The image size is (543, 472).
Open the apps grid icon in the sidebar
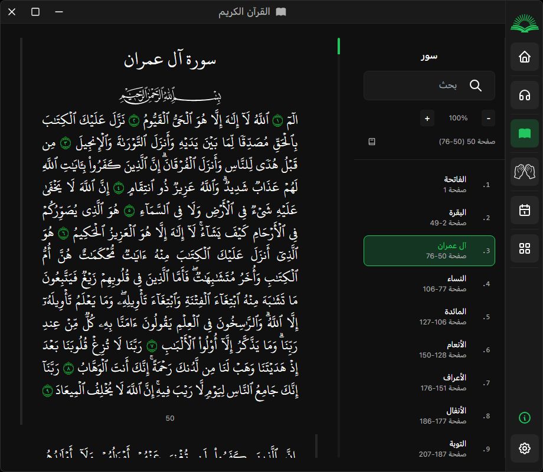(x=524, y=249)
